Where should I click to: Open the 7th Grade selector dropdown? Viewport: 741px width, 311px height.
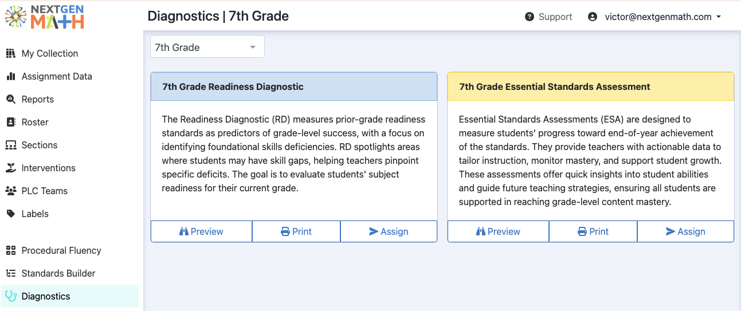pos(207,47)
